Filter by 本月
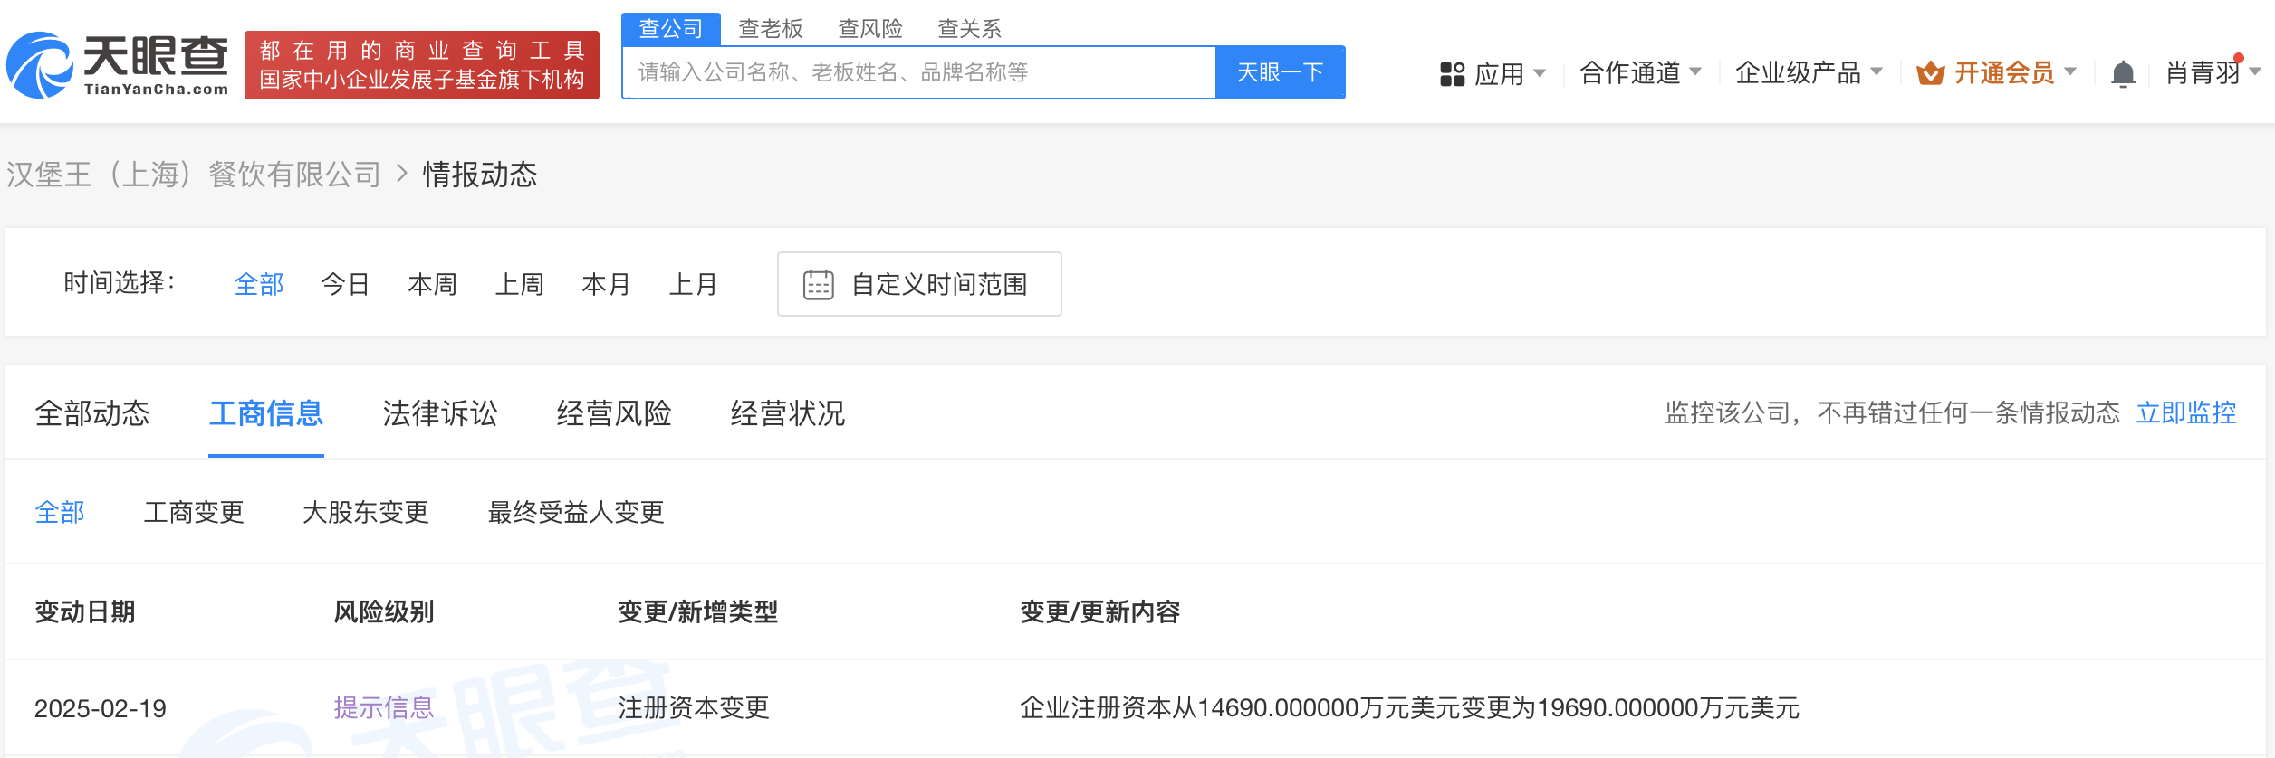 click(607, 285)
